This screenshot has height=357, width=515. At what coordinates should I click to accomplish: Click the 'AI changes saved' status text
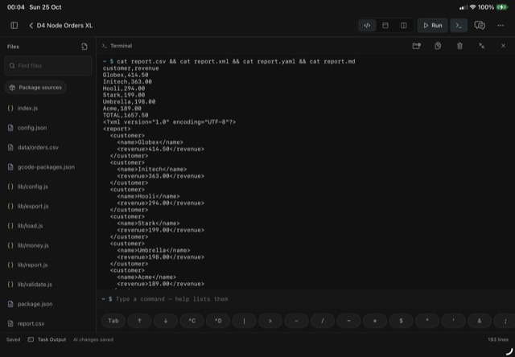[x=93, y=339]
